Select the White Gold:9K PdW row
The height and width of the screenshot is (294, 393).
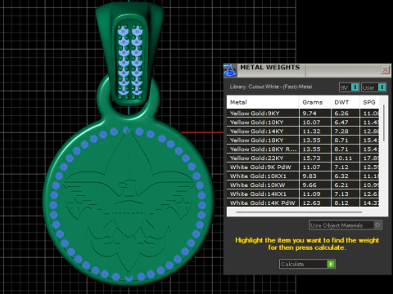click(x=303, y=167)
